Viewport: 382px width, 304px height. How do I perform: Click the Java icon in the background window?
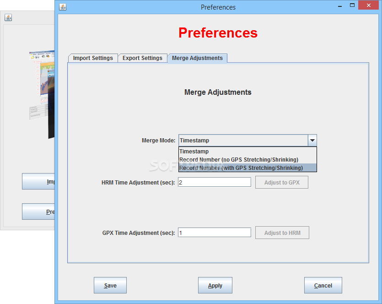pyautogui.click(x=8, y=17)
